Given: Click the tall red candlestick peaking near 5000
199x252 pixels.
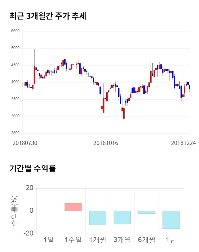Looking at the screenshot, I should pyautogui.click(x=34, y=75).
